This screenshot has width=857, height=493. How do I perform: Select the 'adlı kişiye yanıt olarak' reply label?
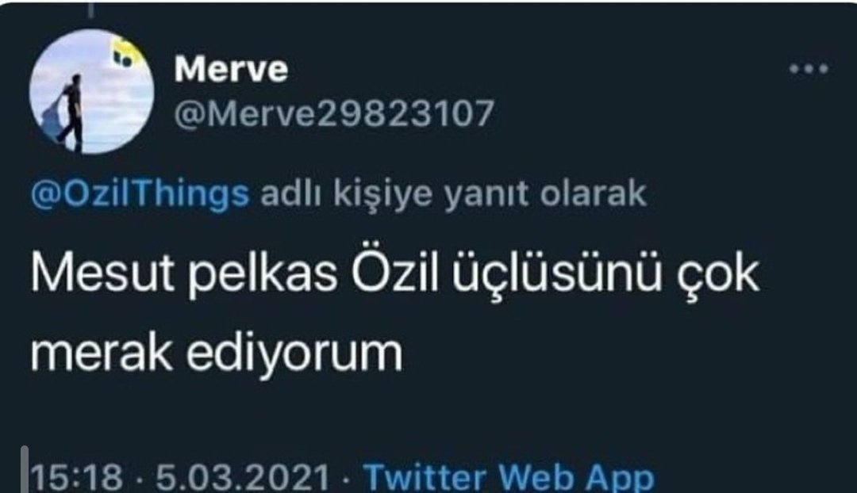(454, 194)
